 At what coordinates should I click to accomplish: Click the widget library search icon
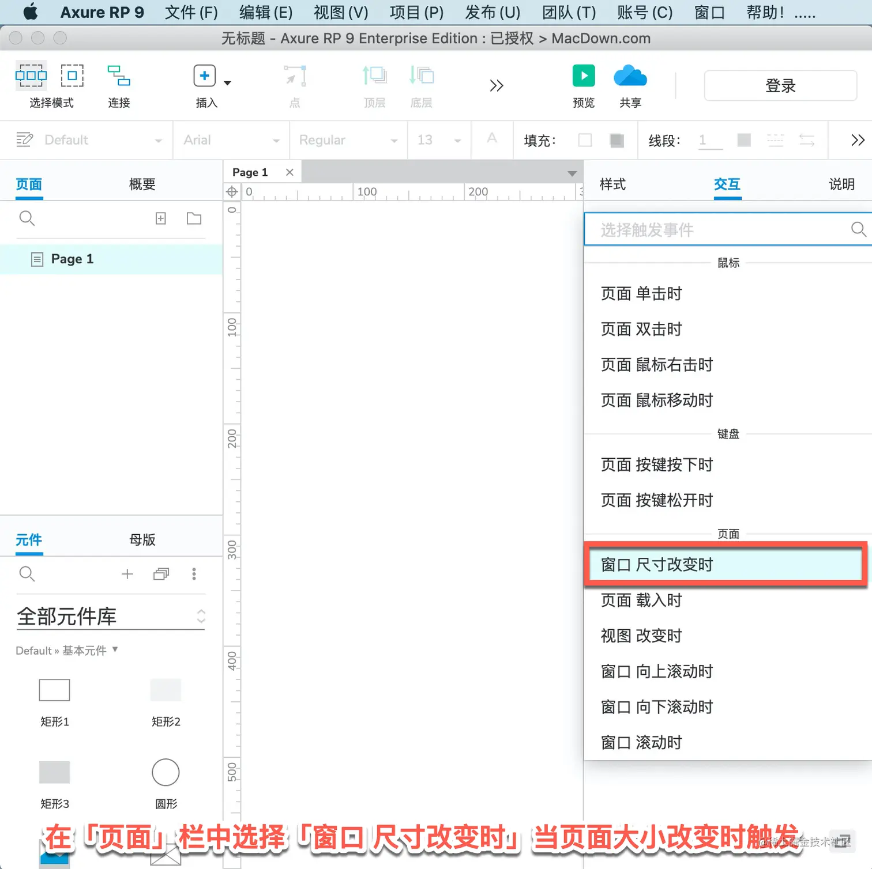click(x=27, y=574)
